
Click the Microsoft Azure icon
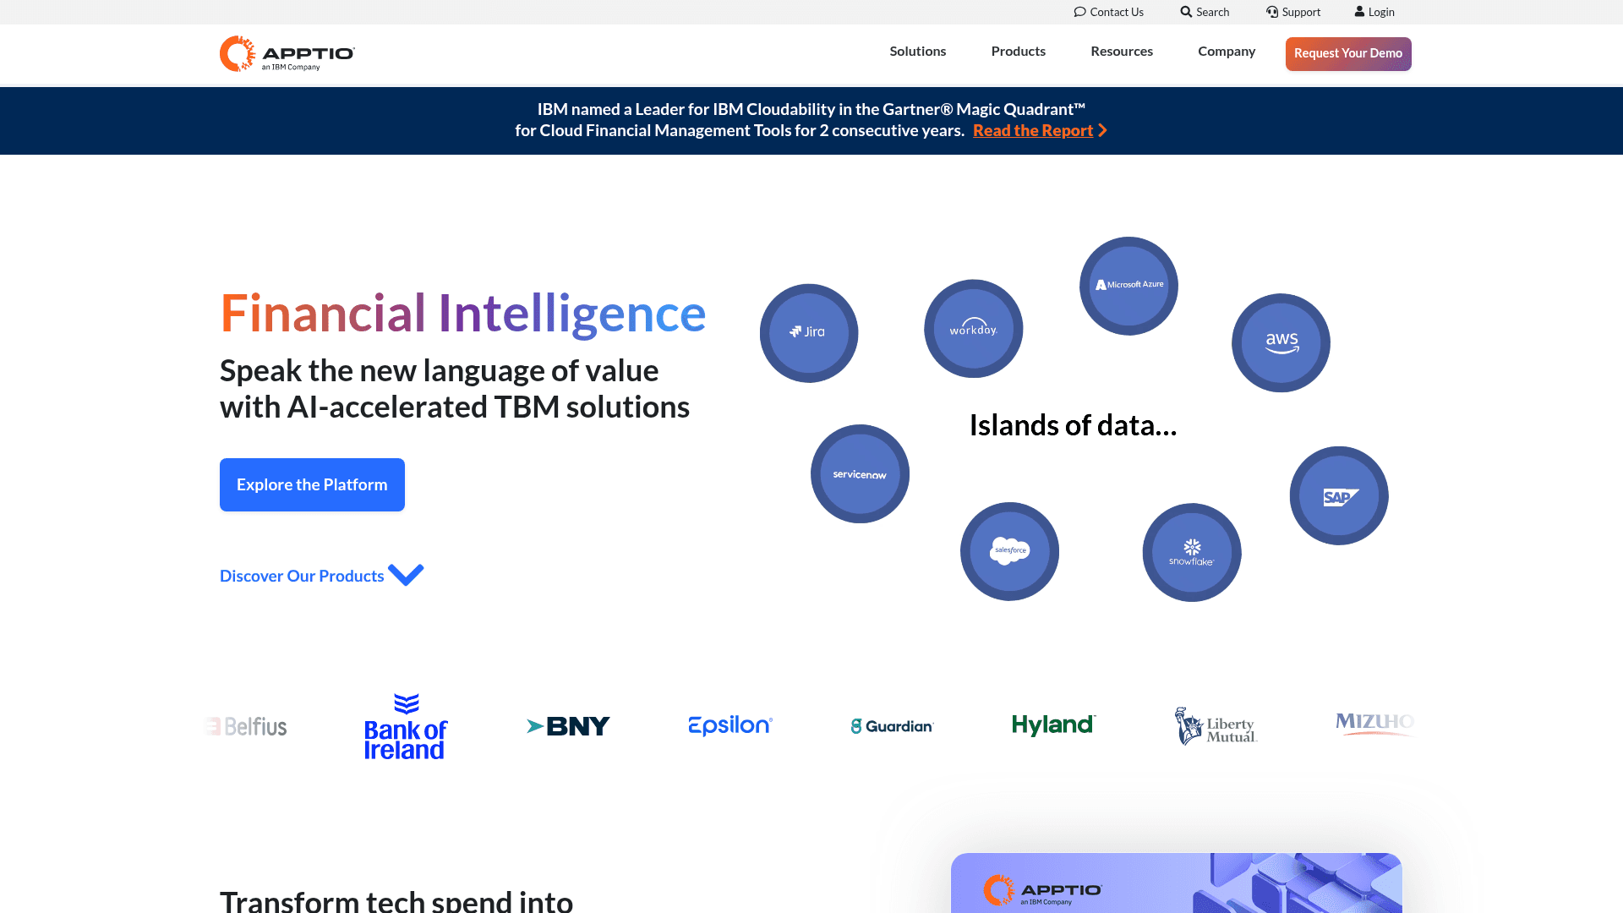coord(1128,285)
